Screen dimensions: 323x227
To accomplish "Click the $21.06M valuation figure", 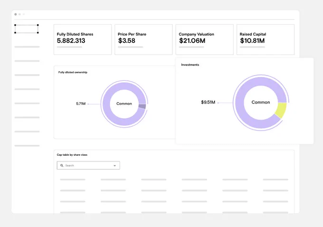I will [x=192, y=41].
